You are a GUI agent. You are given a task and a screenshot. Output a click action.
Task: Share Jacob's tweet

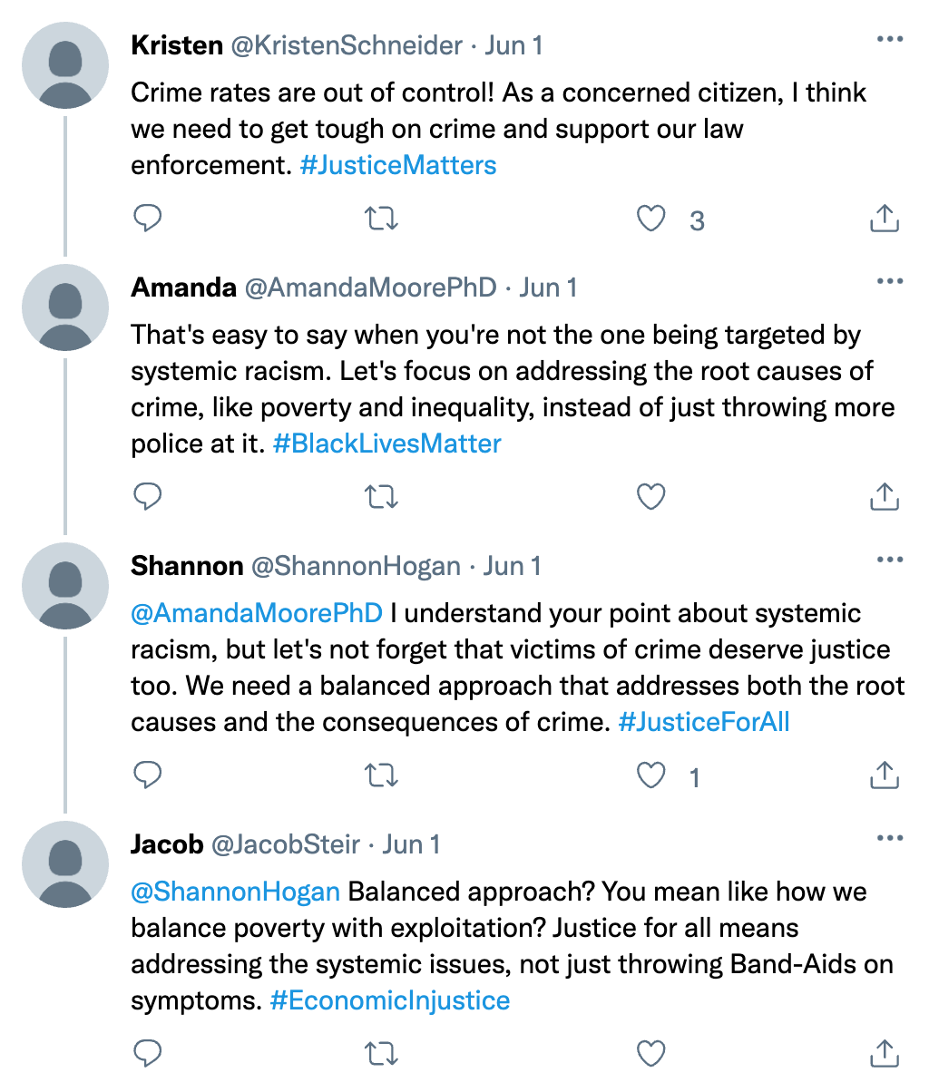tap(884, 1053)
